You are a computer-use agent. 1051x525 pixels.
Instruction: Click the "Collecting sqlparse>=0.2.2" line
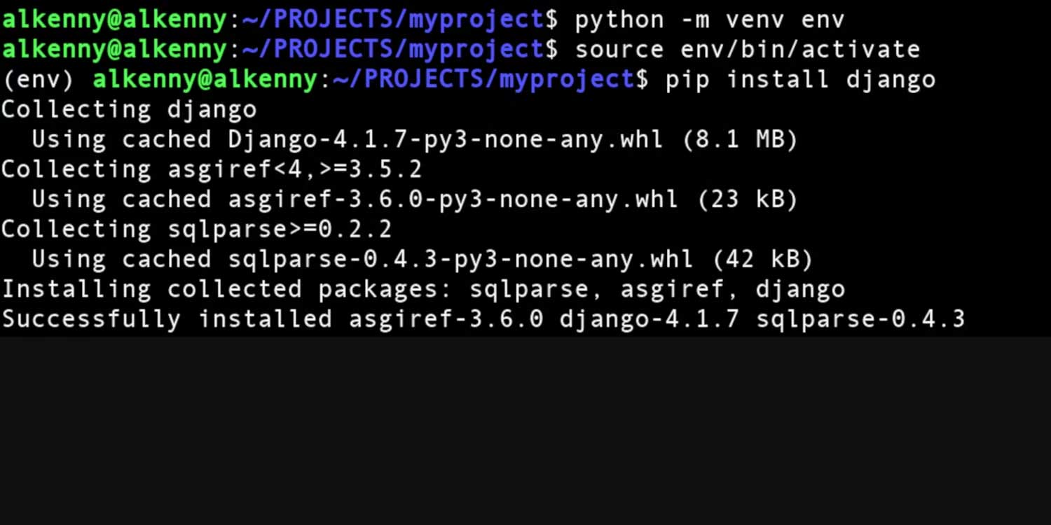[x=196, y=230]
